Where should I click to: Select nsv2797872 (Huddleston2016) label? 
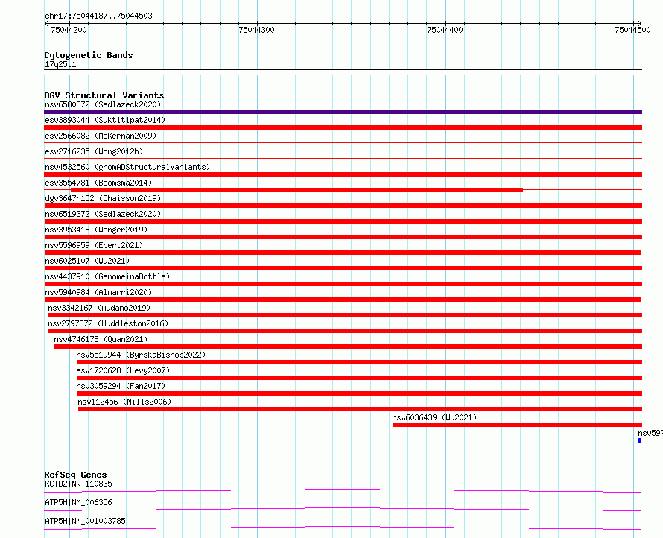point(108,323)
